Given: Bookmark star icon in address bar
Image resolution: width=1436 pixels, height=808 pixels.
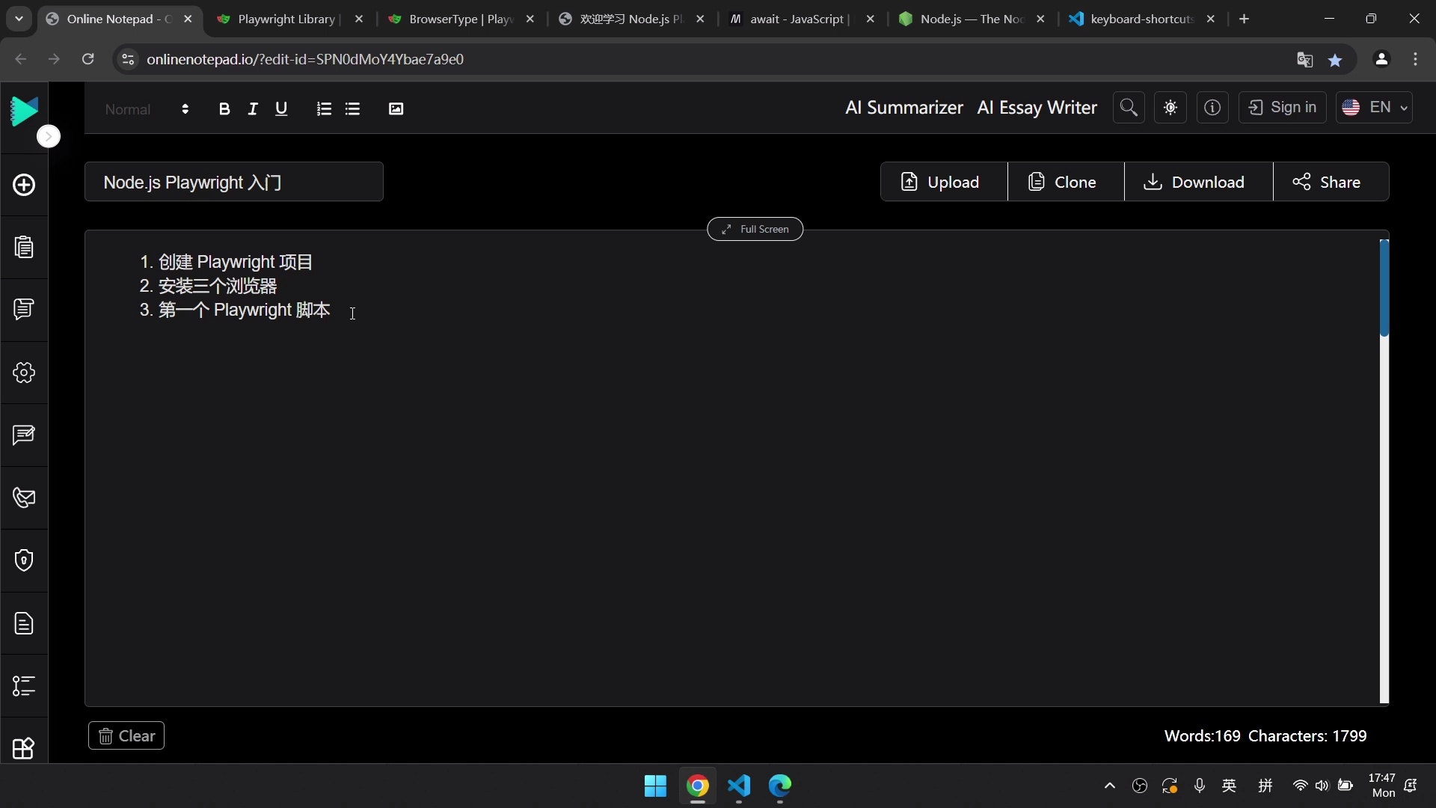Looking at the screenshot, I should 1335,60.
